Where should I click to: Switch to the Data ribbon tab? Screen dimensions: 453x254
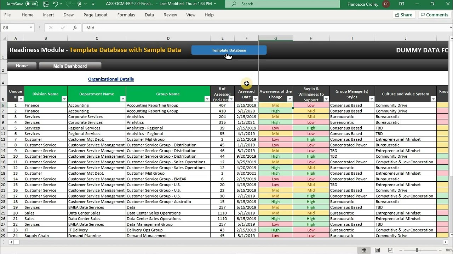tap(149, 15)
